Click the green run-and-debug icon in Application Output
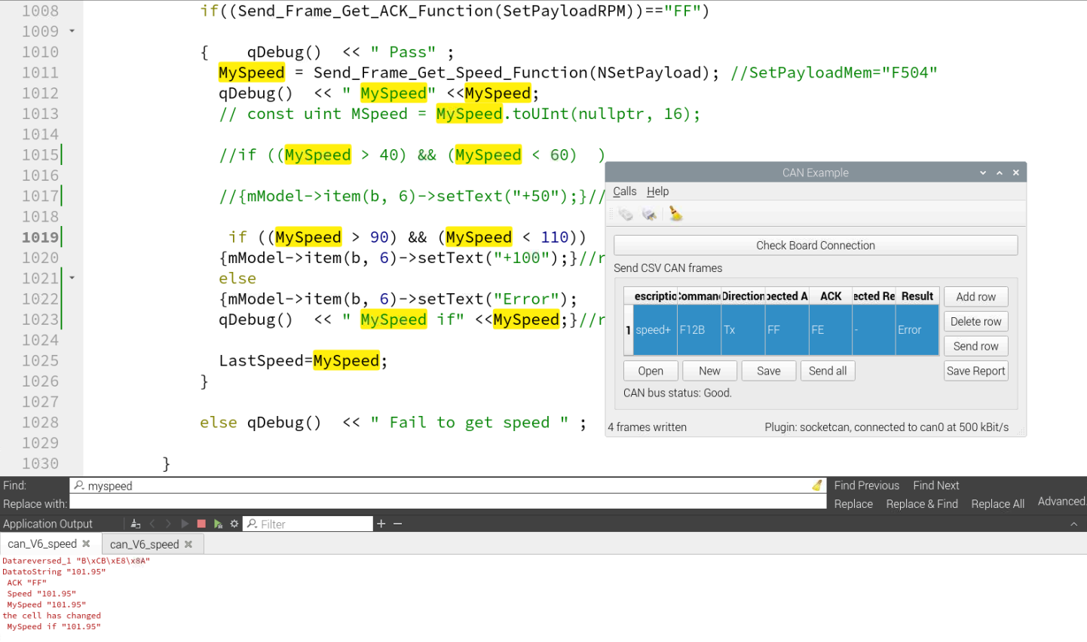Screen dimensions: 1087x642 tap(218, 524)
